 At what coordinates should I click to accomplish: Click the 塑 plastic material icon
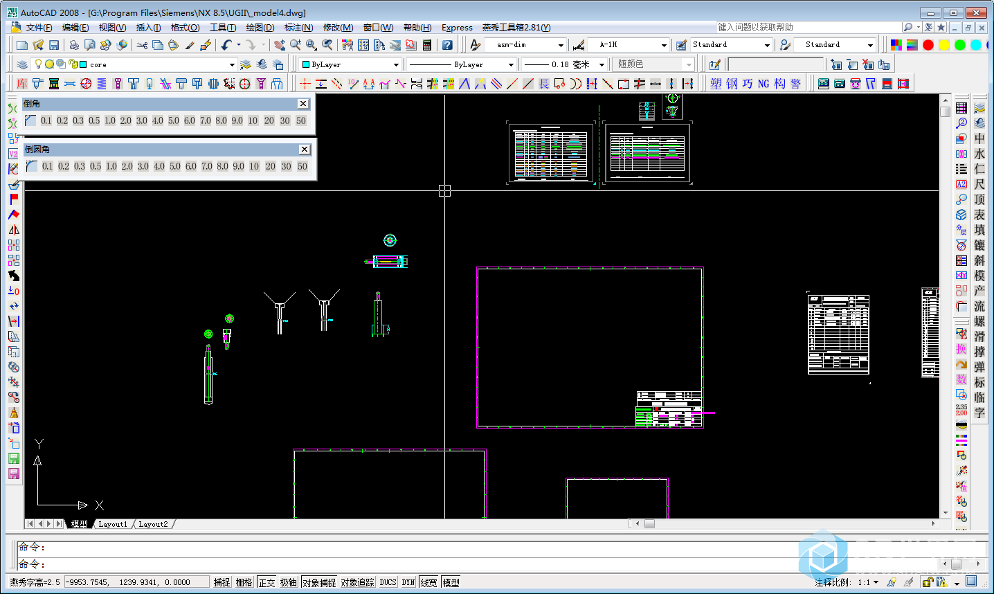716,84
